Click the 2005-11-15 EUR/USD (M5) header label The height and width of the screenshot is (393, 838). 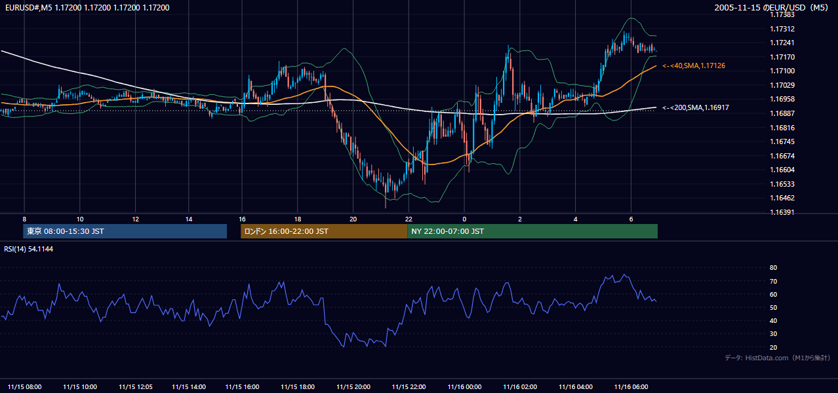pyautogui.click(x=772, y=7)
